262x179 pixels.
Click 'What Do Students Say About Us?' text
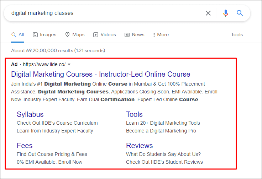point(163,154)
